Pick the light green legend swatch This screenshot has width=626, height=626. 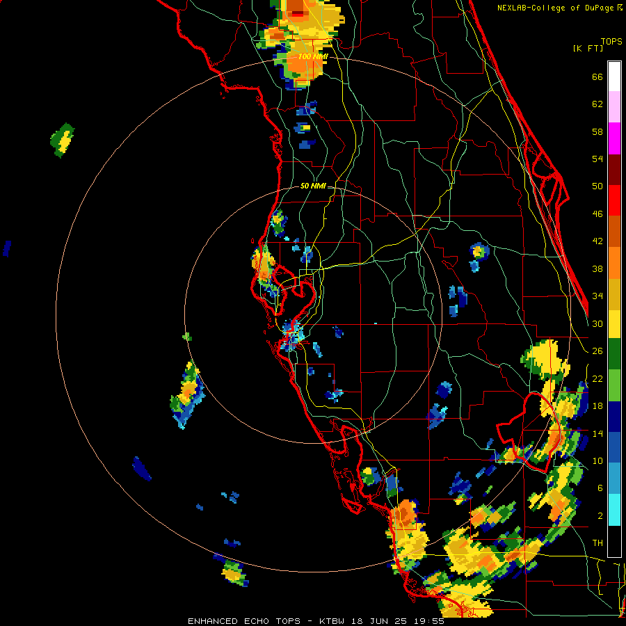tap(614, 385)
